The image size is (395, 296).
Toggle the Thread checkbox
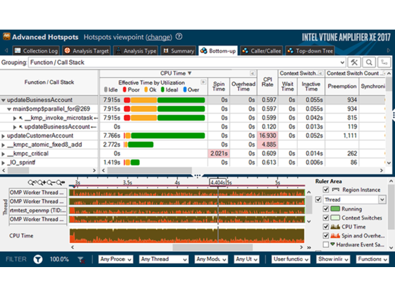(x=318, y=199)
